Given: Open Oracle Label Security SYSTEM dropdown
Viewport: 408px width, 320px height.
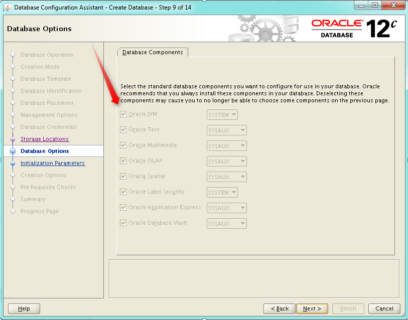Looking at the screenshot, I should pyautogui.click(x=222, y=193).
